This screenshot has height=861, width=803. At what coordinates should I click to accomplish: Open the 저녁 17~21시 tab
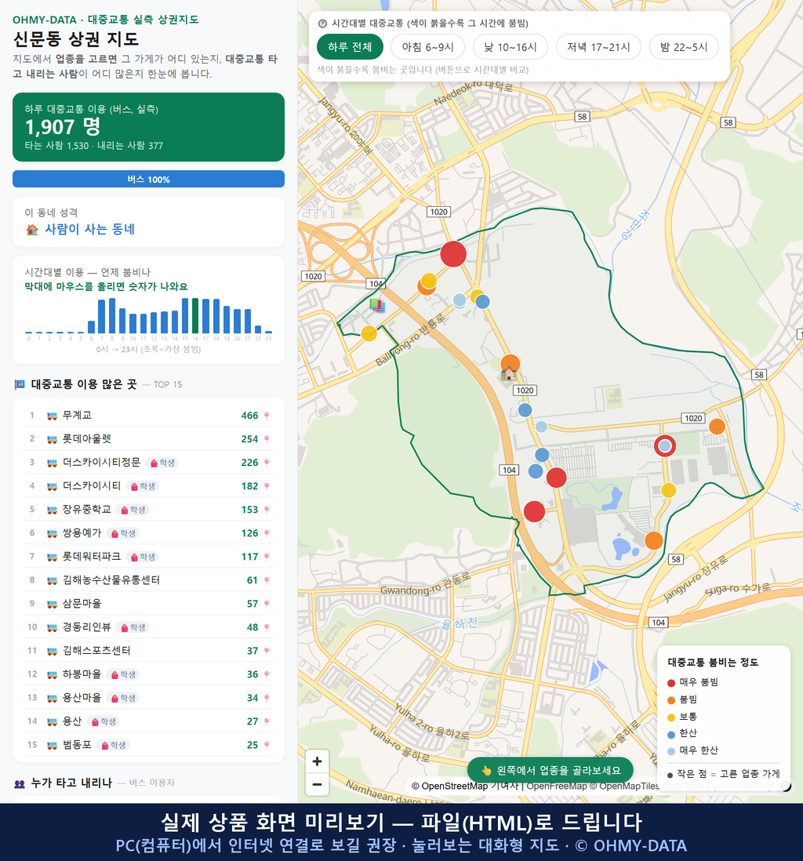pyautogui.click(x=598, y=47)
